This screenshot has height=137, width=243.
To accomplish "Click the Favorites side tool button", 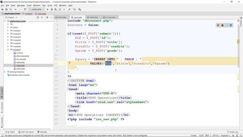I will pyautogui.click(x=2, y=122).
